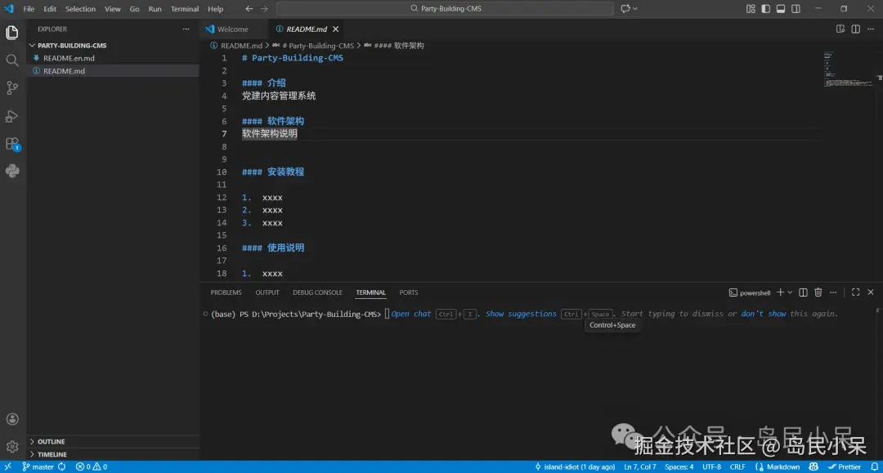Maximize the panel size
The width and height of the screenshot is (883, 473).
coord(855,292)
